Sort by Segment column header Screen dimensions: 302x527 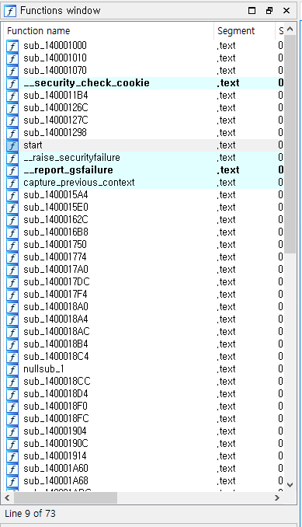pyautogui.click(x=245, y=31)
